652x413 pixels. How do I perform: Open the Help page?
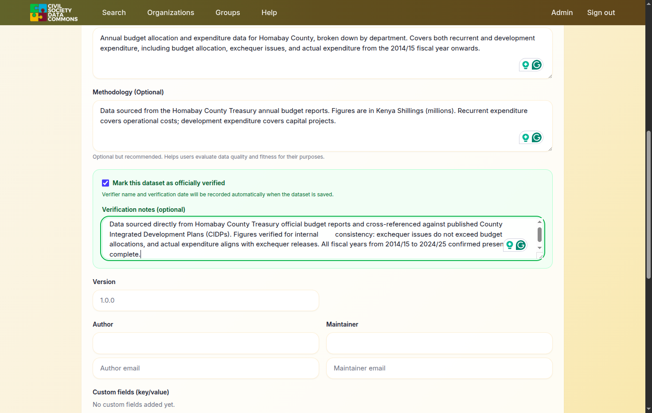pyautogui.click(x=269, y=12)
